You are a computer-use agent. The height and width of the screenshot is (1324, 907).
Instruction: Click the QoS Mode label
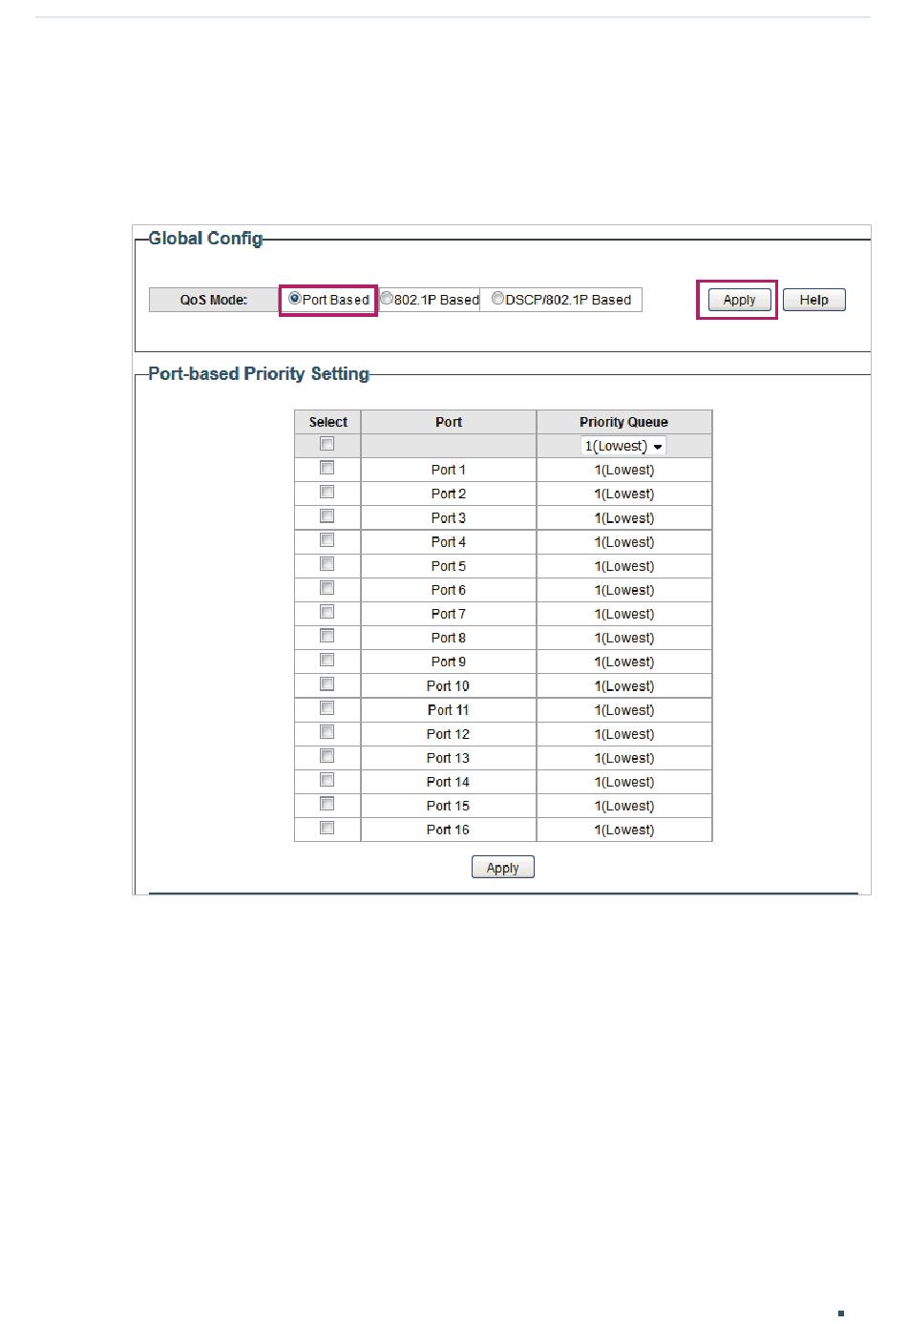pos(214,300)
